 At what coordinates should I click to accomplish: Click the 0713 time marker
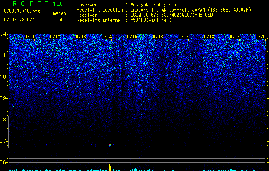(x=81, y=37)
